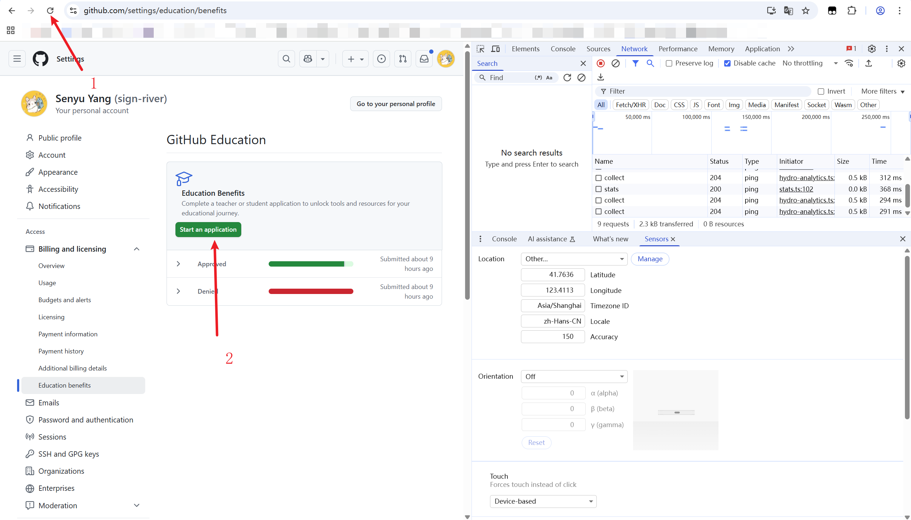Click the network Filter text field
Viewport: 911px width, 520px height.
(702, 91)
